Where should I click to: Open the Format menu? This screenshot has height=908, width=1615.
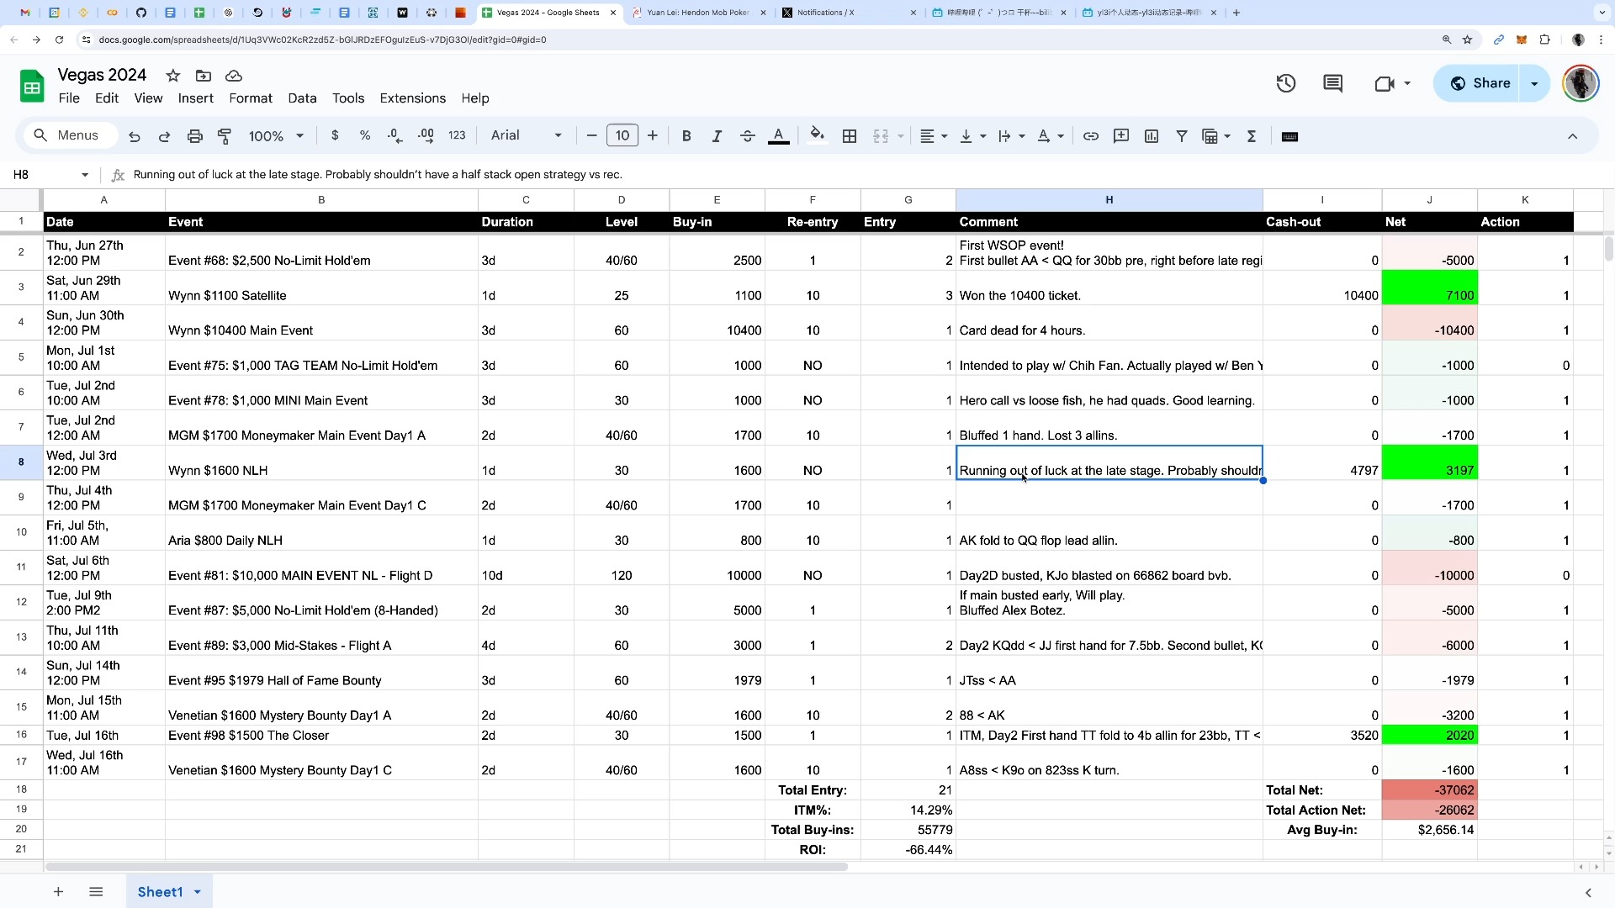(251, 98)
